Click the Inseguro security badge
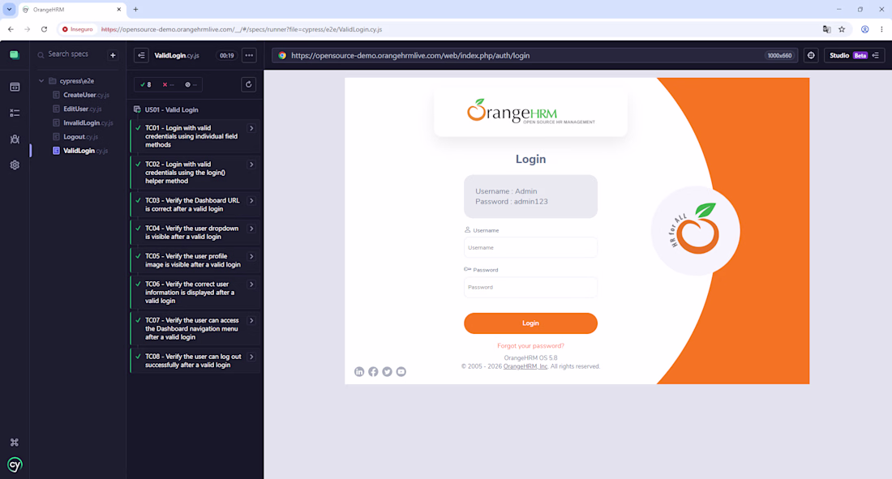Screen dimensions: 892x479 click(78, 29)
